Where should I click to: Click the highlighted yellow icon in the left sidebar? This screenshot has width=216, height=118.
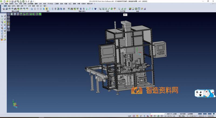pos(8,23)
